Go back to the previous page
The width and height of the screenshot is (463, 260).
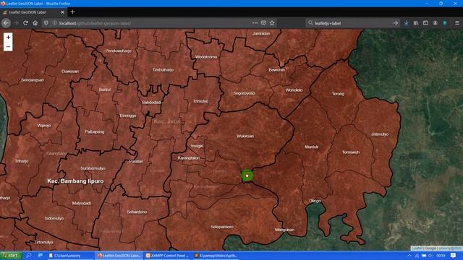[7, 23]
